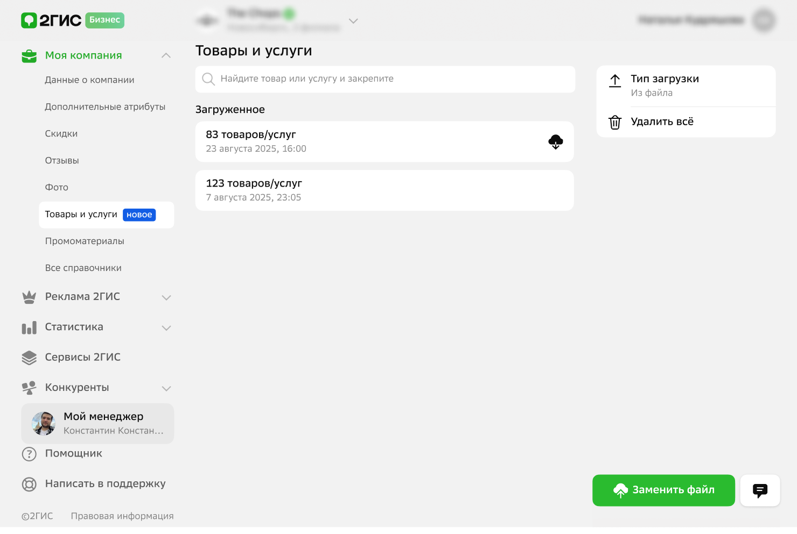Screen dimensions: 797x534
Task: Click the Сервисы 2ГИС layers icon
Action: pyautogui.click(x=29, y=358)
